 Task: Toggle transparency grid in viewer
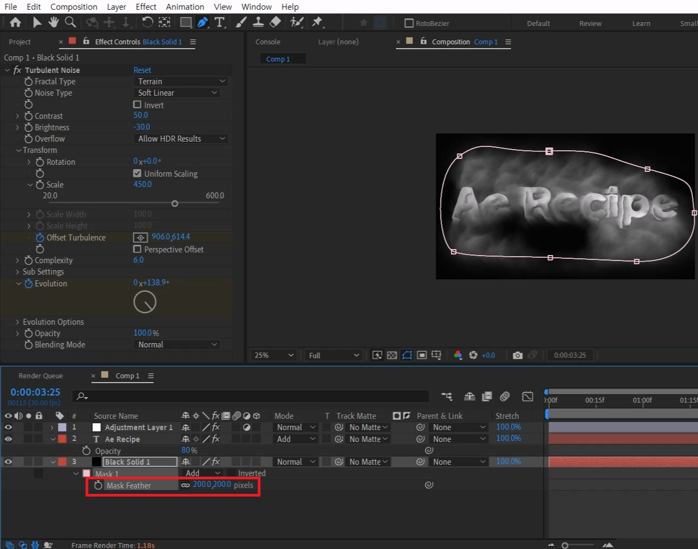392,355
